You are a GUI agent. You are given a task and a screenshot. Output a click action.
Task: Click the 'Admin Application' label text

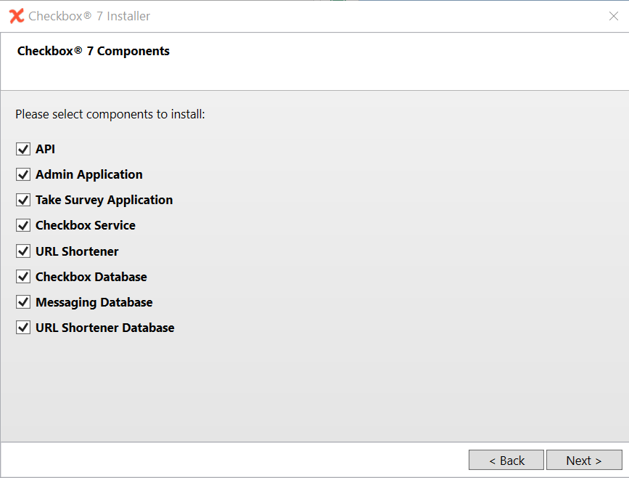point(89,174)
